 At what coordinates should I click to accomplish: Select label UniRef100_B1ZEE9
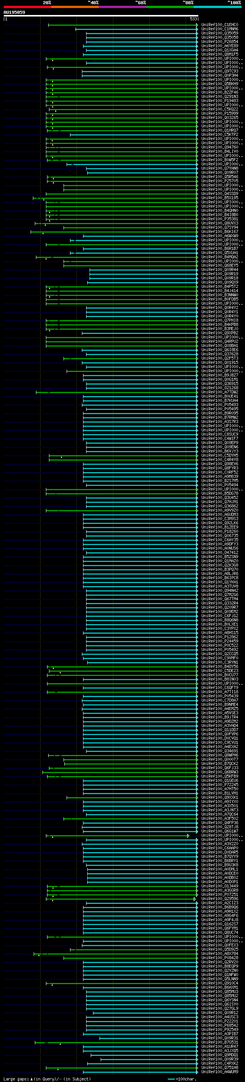pos(219,527)
